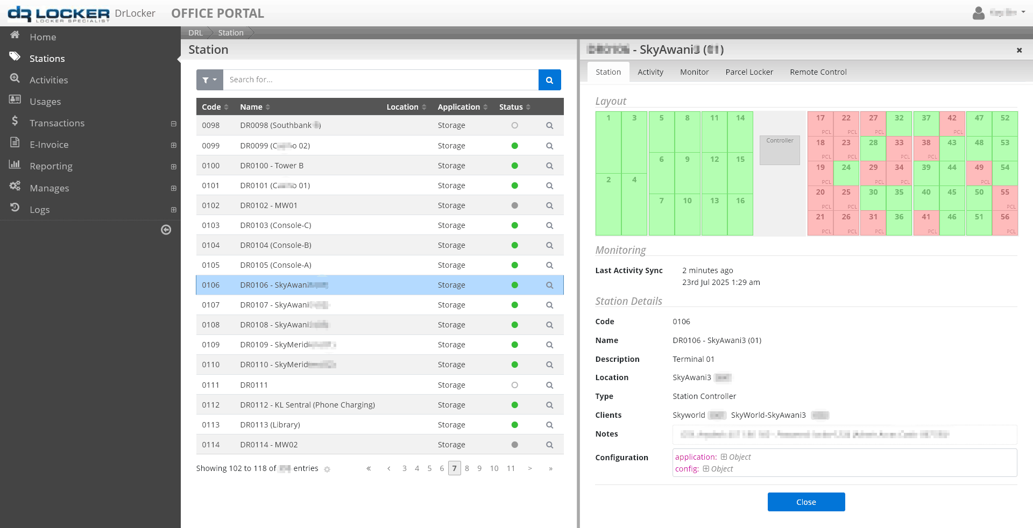Screen dimensions: 1033x528
Task: Sort table by Status column
Action: (x=514, y=107)
